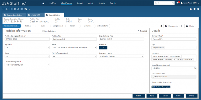Open the Classification System dropdown
Screen dimensions: 201x100
[27, 65]
